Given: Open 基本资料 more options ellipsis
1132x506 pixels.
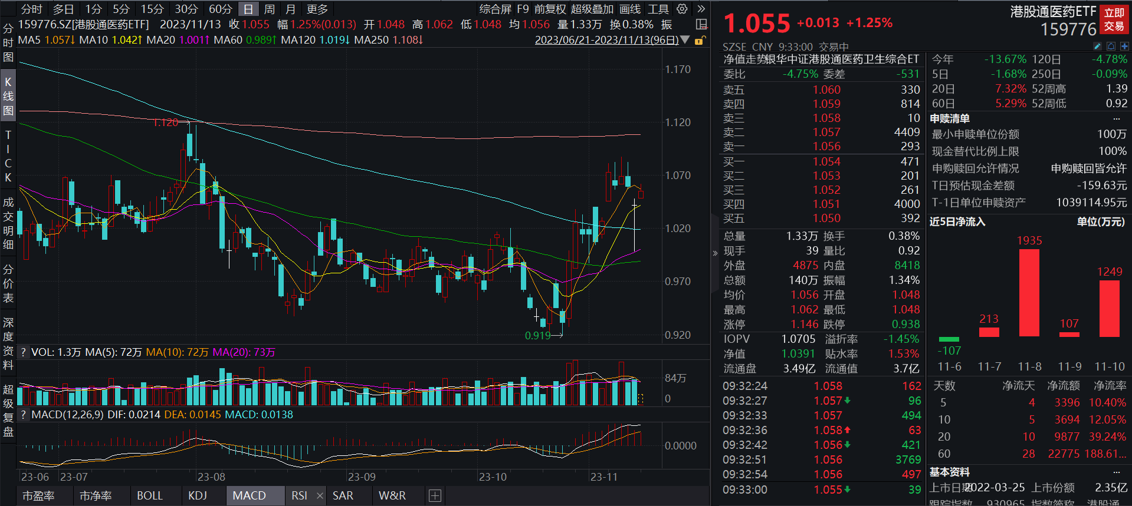Looking at the screenshot, I should click(x=1116, y=472).
